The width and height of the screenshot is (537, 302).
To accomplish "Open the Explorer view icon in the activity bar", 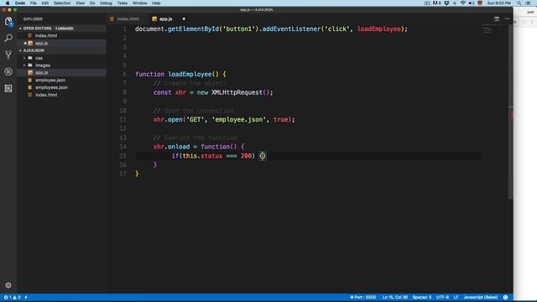I will point(8,22).
